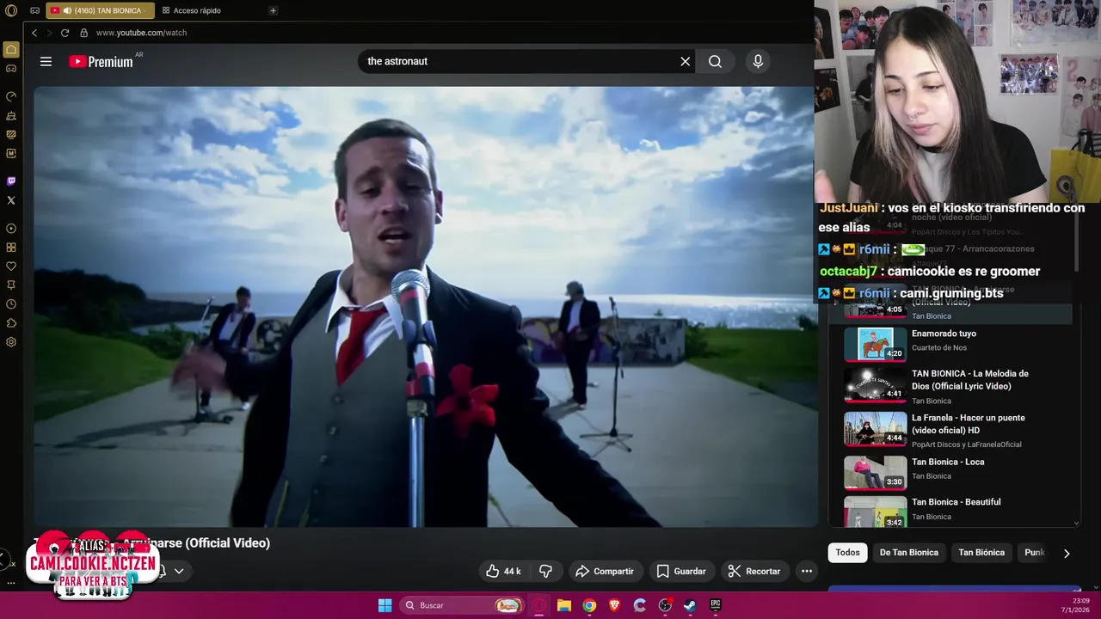1101x619 pixels.
Task: Open La Melodia de Dios lyric video
Action: 970,380
